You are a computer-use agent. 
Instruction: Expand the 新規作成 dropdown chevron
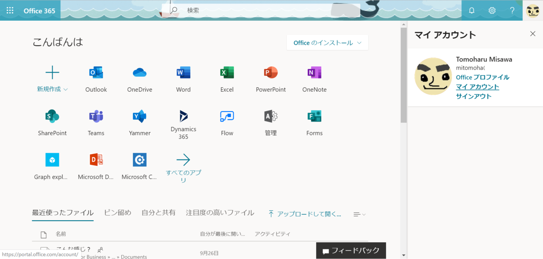click(66, 89)
